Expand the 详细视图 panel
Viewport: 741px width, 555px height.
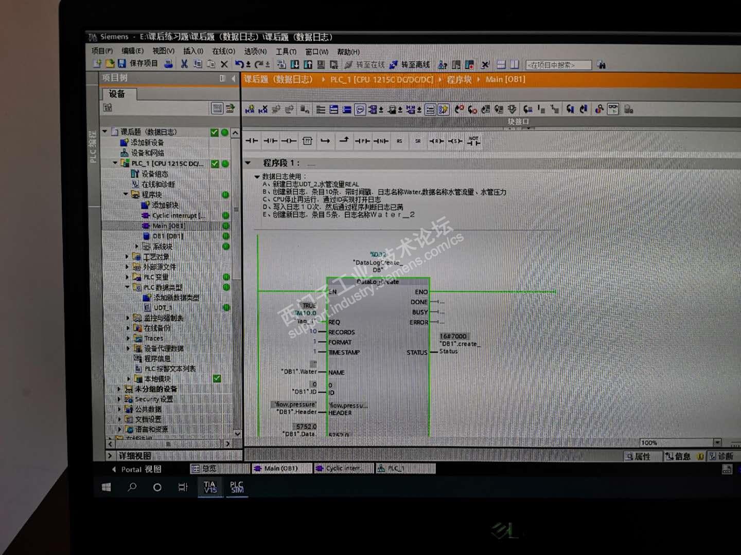[x=110, y=456]
